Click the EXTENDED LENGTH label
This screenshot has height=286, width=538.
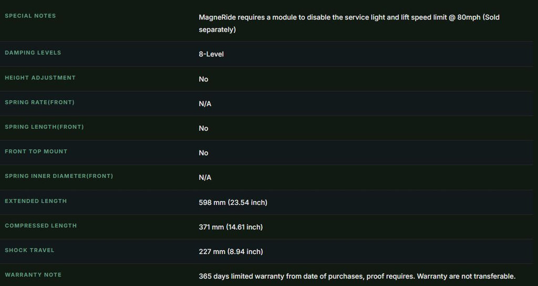tap(36, 201)
